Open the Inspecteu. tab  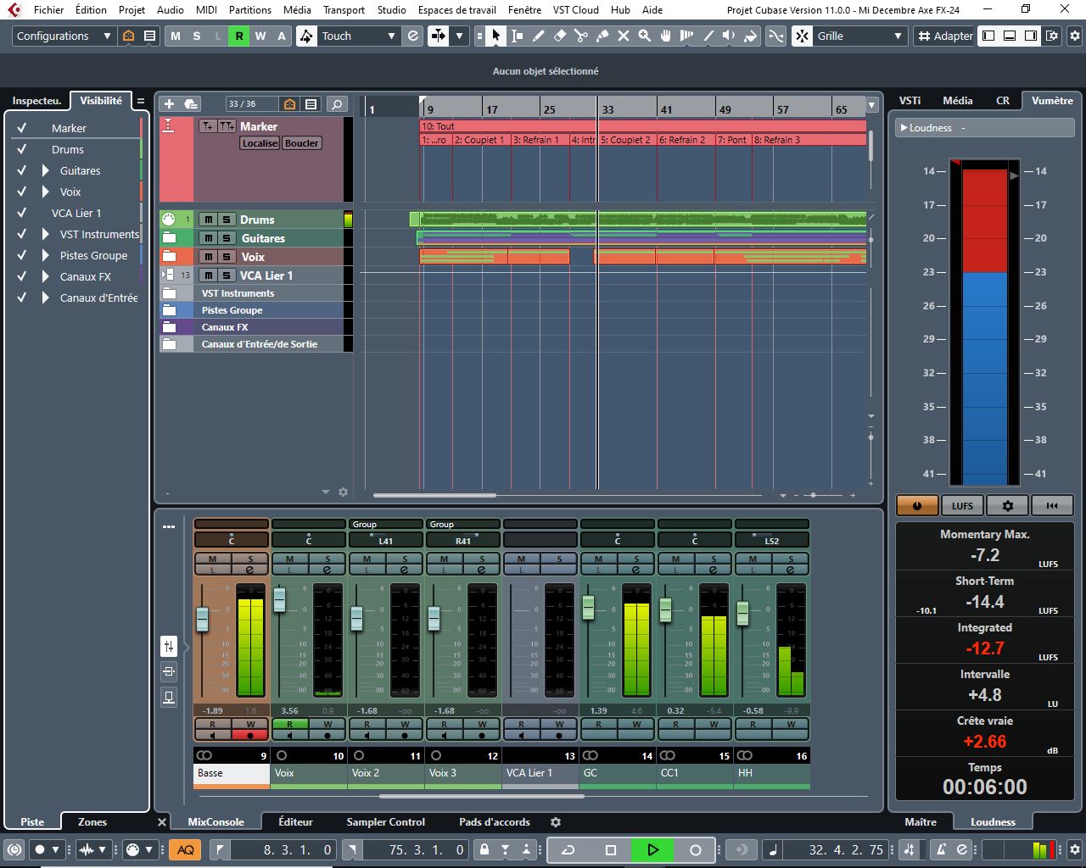click(36, 100)
